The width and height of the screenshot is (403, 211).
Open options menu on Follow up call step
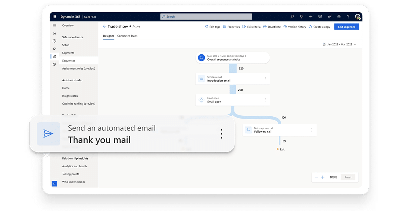tap(311, 130)
